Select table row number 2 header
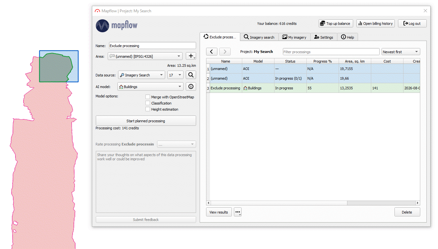438x249 pixels. coord(208,78)
